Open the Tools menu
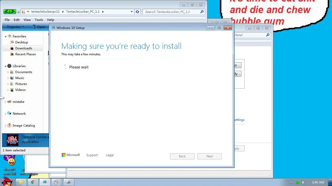This screenshot has height=186, width=332. tap(39, 20)
